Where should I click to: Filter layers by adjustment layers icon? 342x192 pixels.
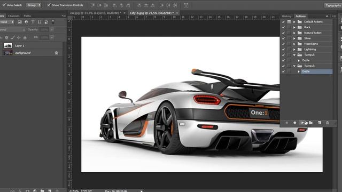click(26, 22)
